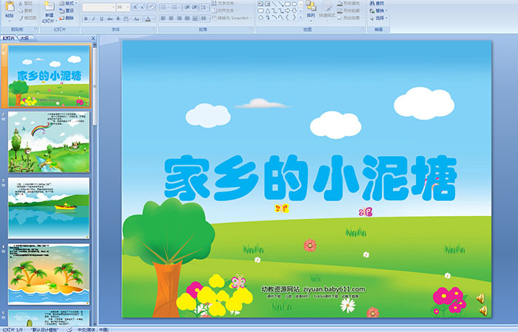Align paragraph text right
The height and width of the screenshot is (332, 518).
pos(179,18)
